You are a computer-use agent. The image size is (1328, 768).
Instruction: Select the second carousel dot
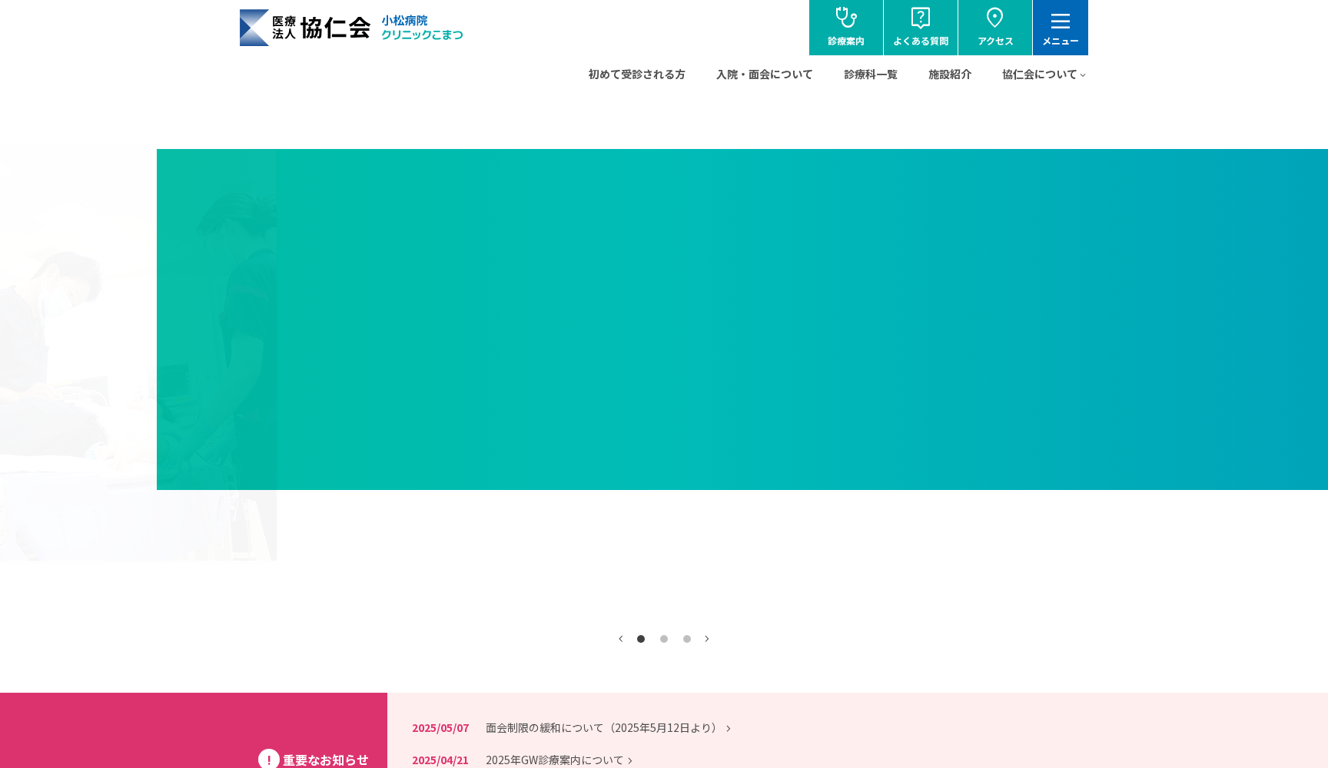(664, 638)
